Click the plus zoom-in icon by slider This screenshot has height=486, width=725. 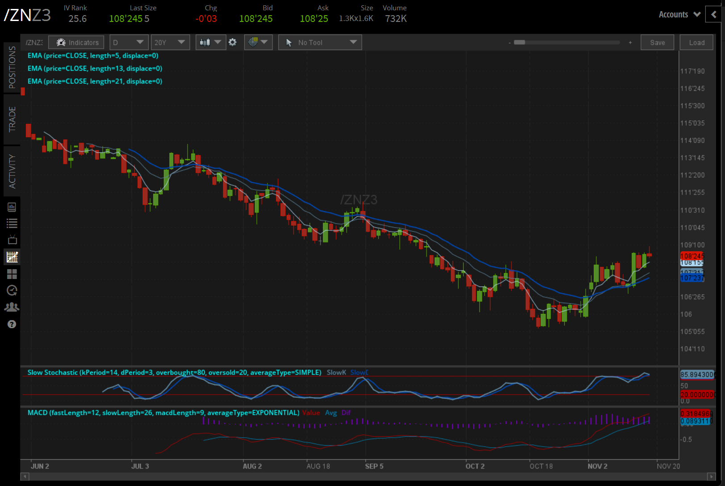pyautogui.click(x=630, y=42)
